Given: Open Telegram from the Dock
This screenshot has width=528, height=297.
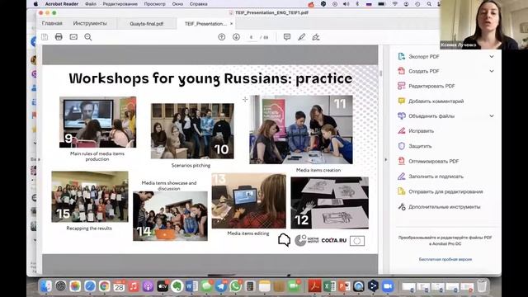Looking at the screenshot, I should 221,286.
